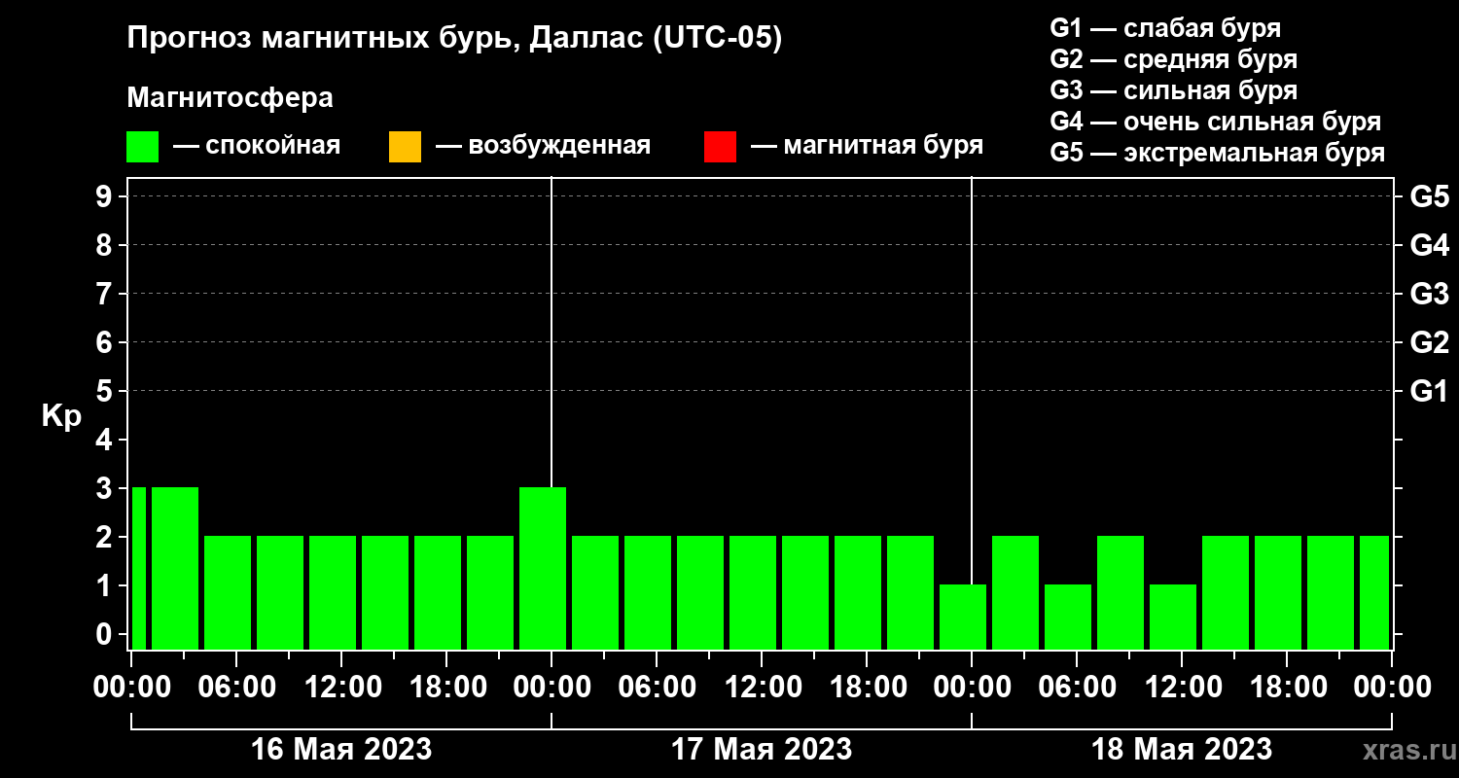Click the 06:00 time label for 17 Мая
The image size is (1459, 778).
[657, 688]
